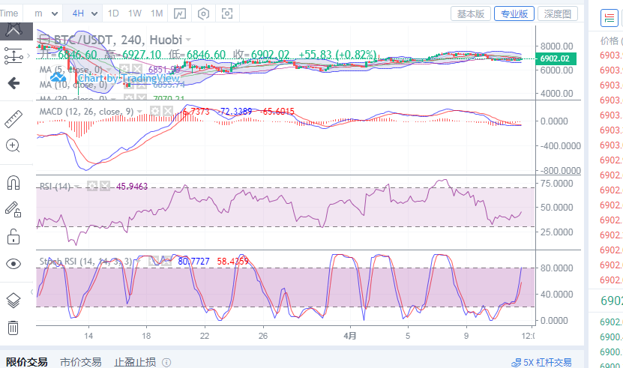Screen dimensions: 623x368
Task: Click the 4月 date axis label
Action: tap(350, 336)
